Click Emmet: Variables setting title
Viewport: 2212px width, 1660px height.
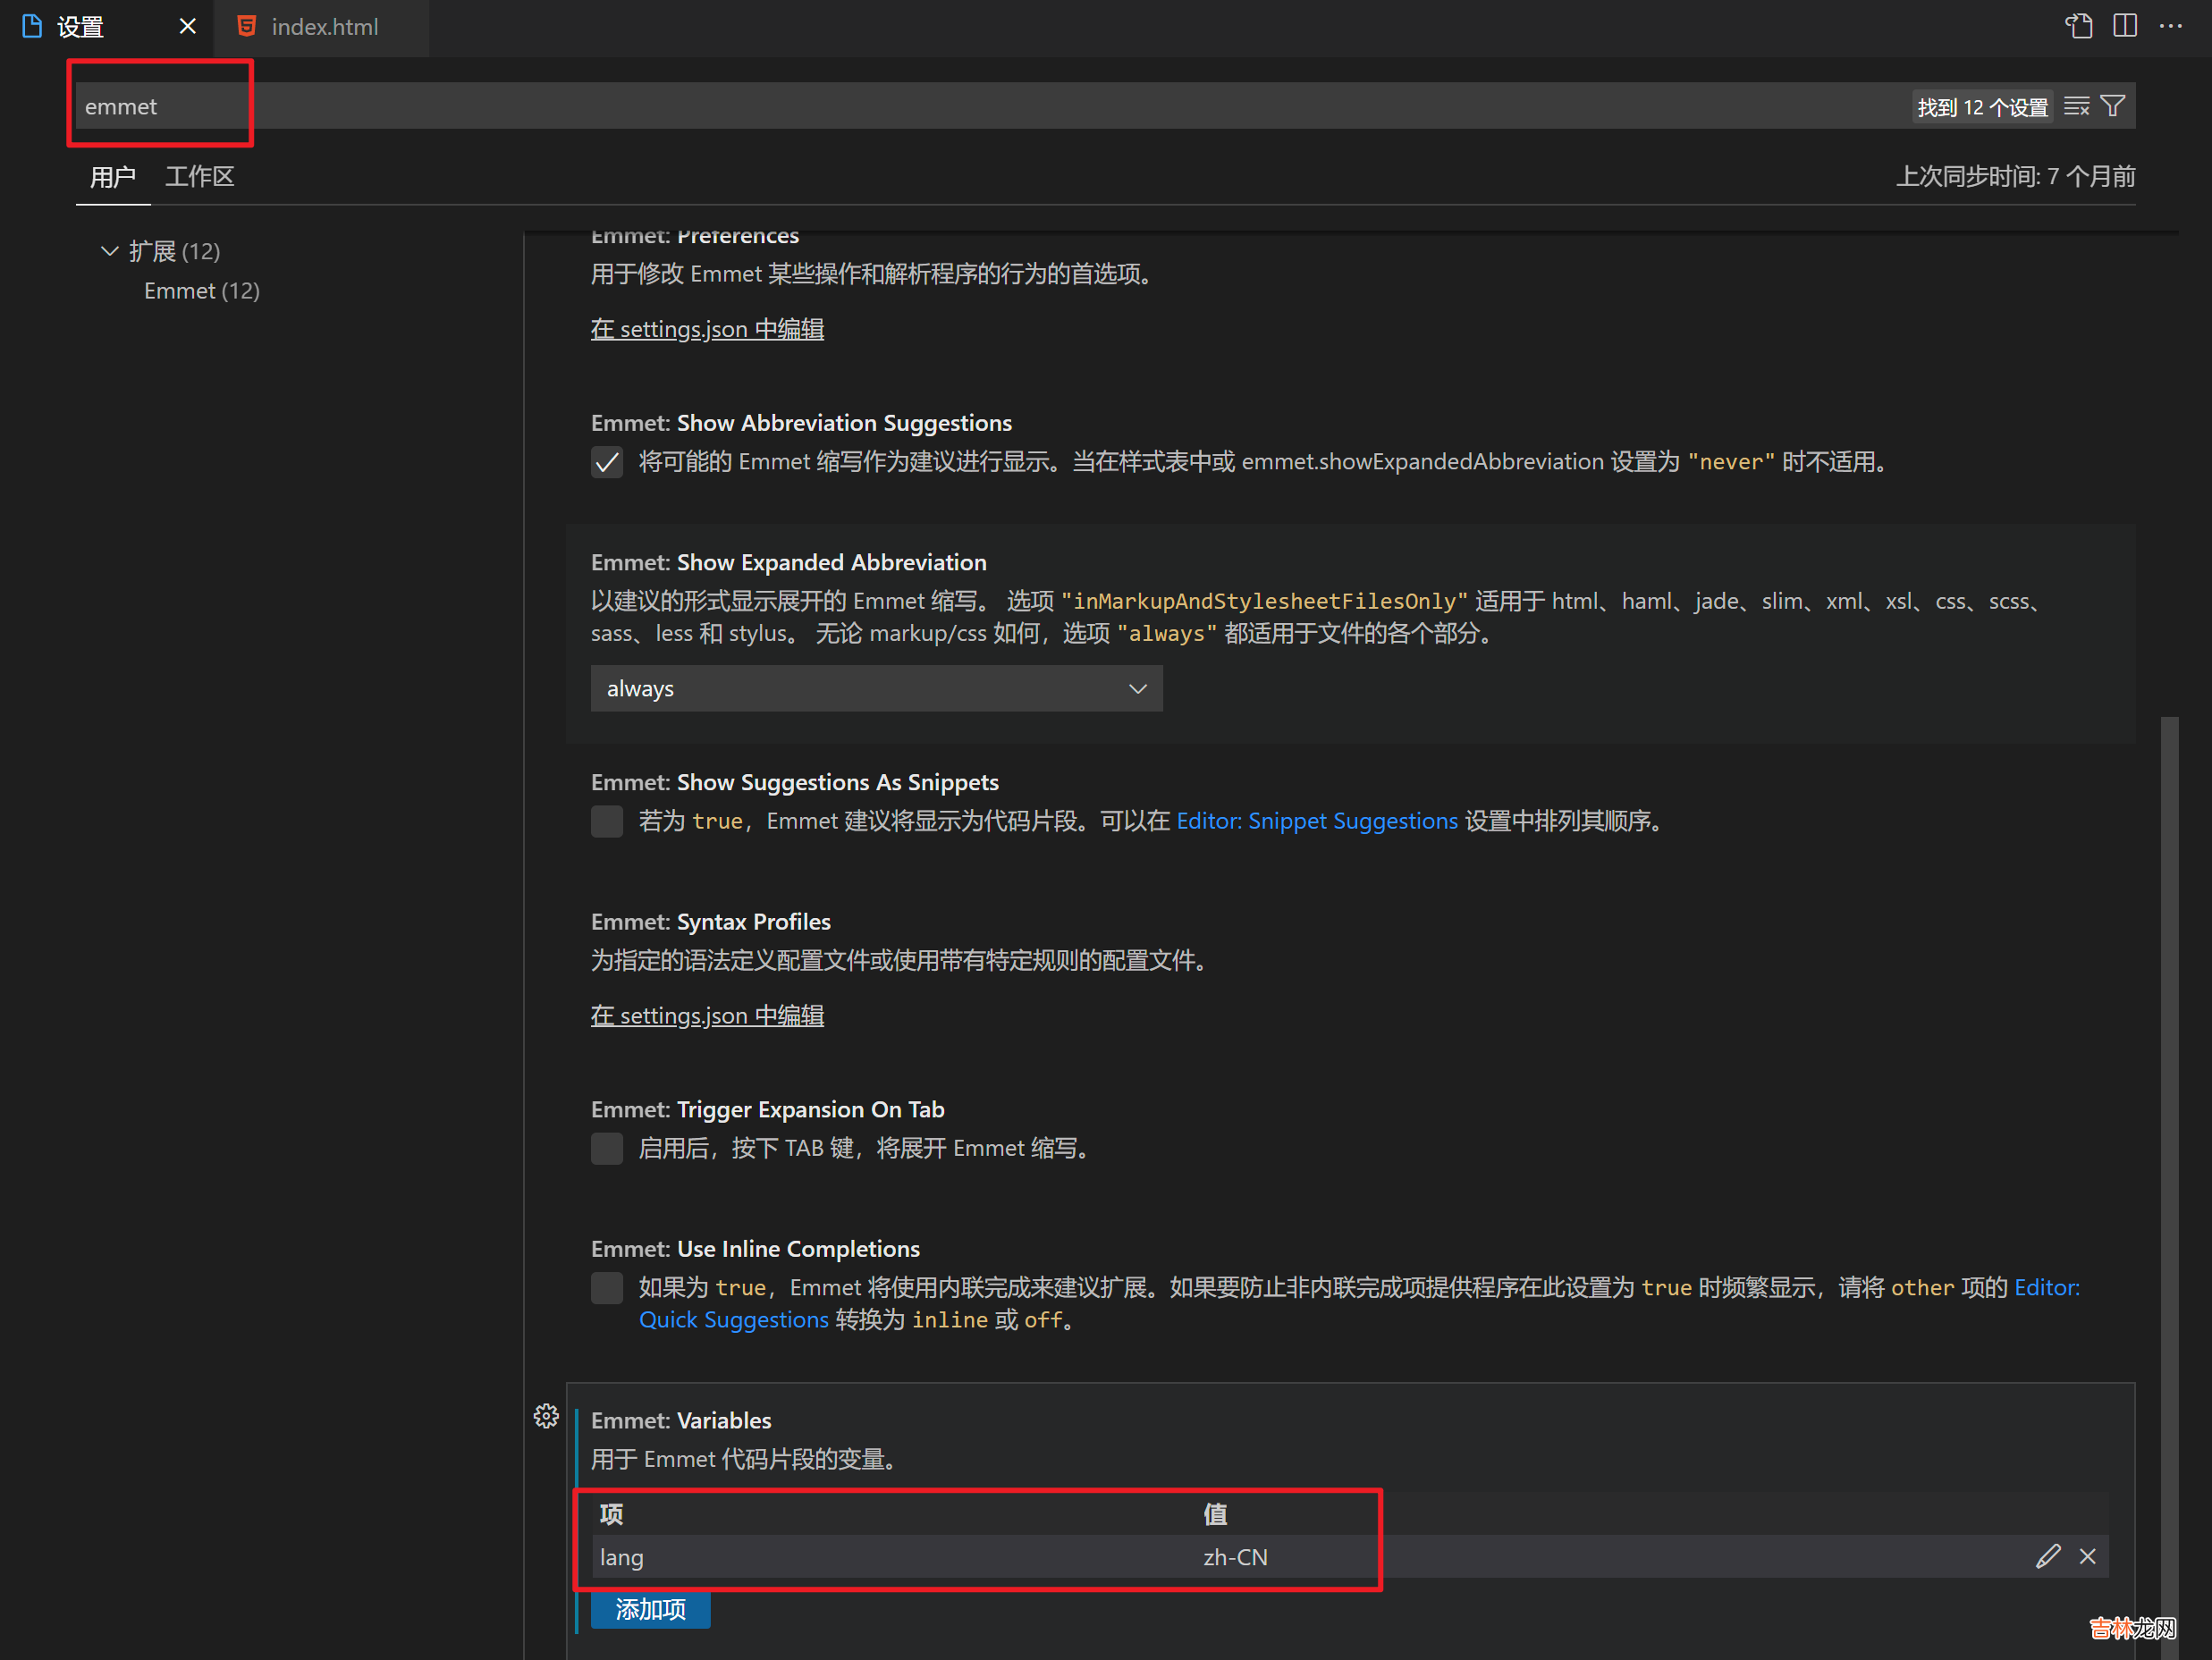pyautogui.click(x=681, y=1421)
